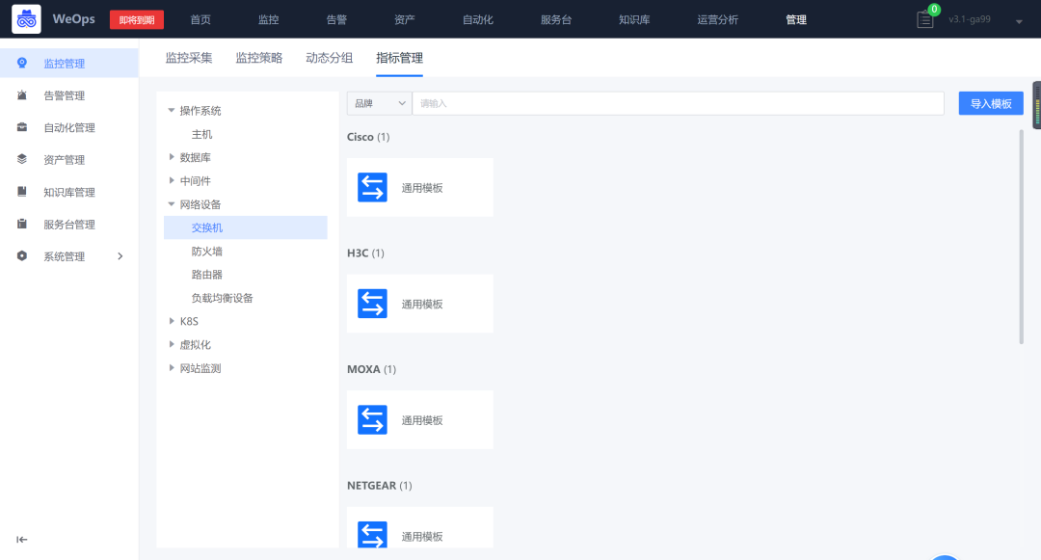Expand the 数据库 tree node
The image size is (1041, 560).
(x=172, y=157)
